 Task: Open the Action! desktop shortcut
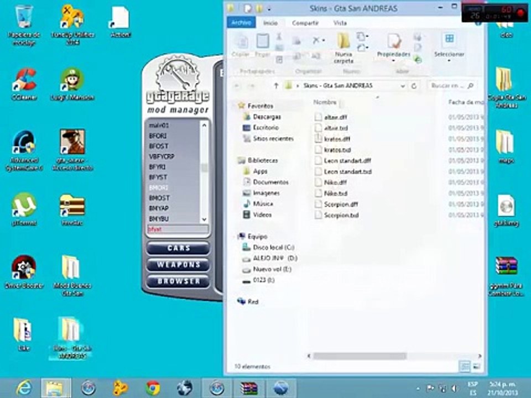point(121,22)
